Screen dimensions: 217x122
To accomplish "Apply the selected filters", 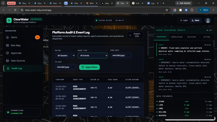I will pos(89,67).
